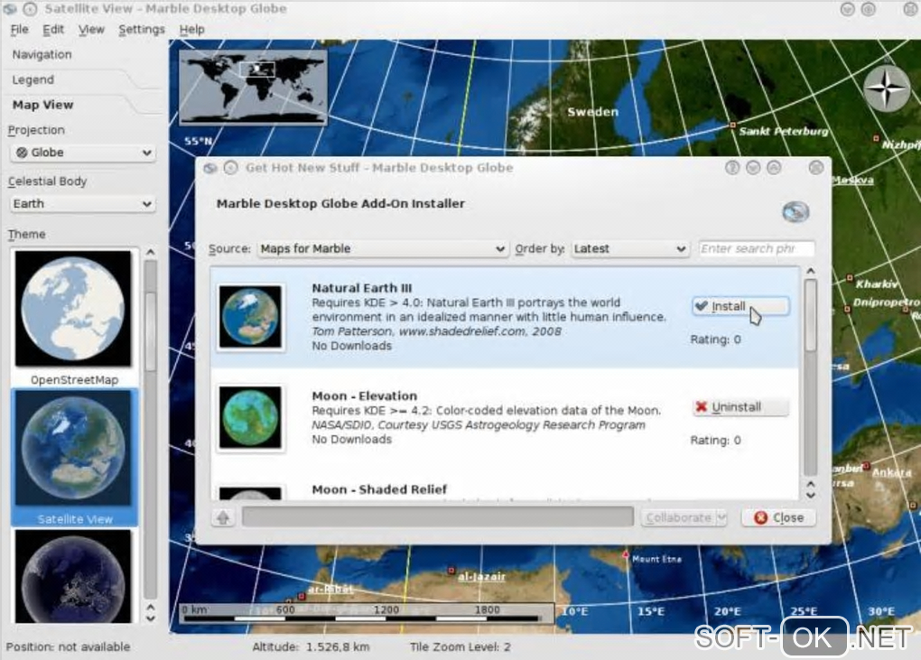Click the help icon in dialog title bar

pos(732,168)
